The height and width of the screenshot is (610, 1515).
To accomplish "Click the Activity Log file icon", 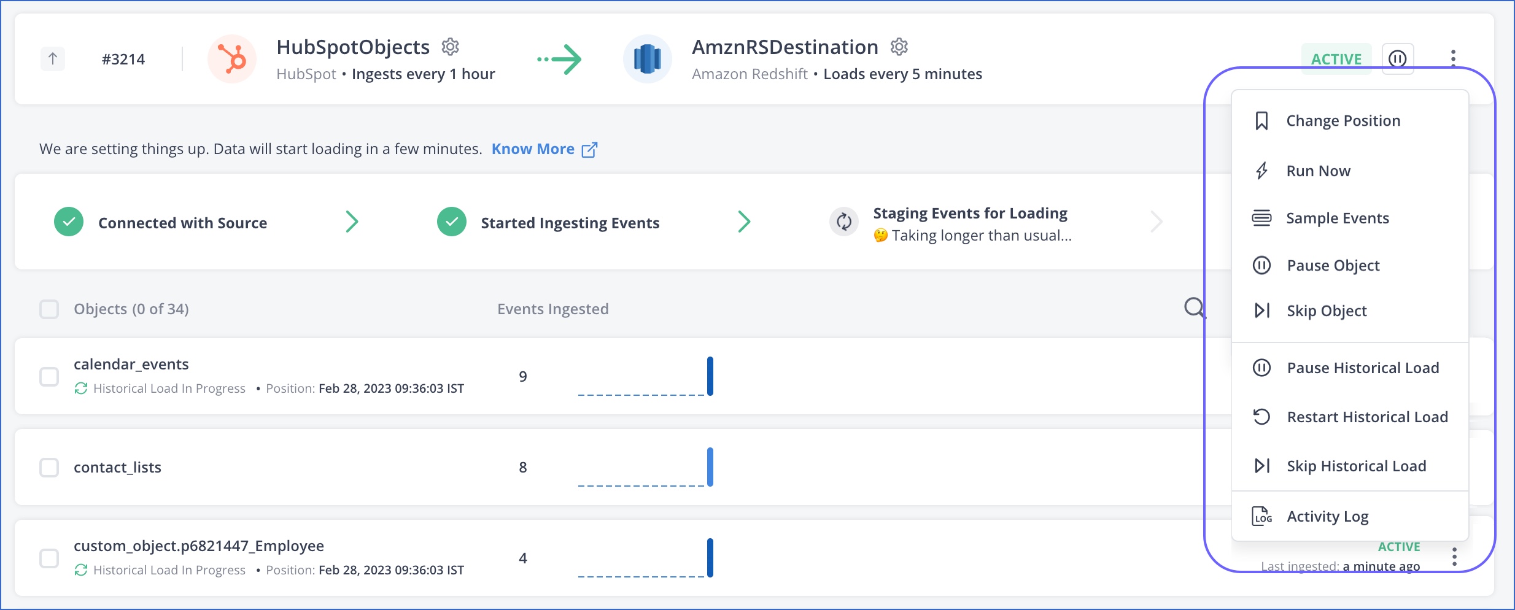I will [x=1261, y=516].
